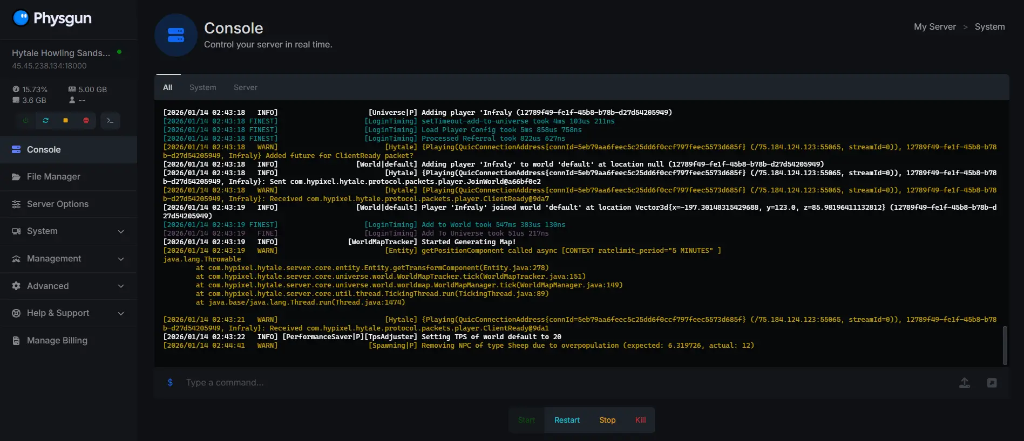Switch to the Server log tab
Viewport: 1024px width, 441px height.
(x=245, y=87)
